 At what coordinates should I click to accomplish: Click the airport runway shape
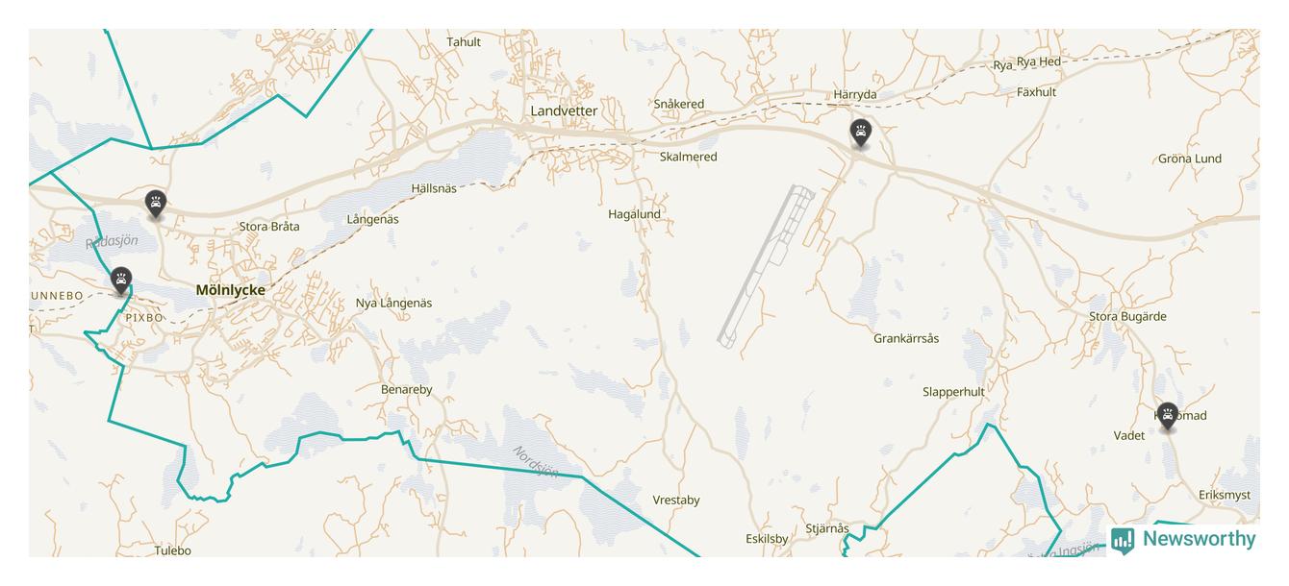coord(768,266)
